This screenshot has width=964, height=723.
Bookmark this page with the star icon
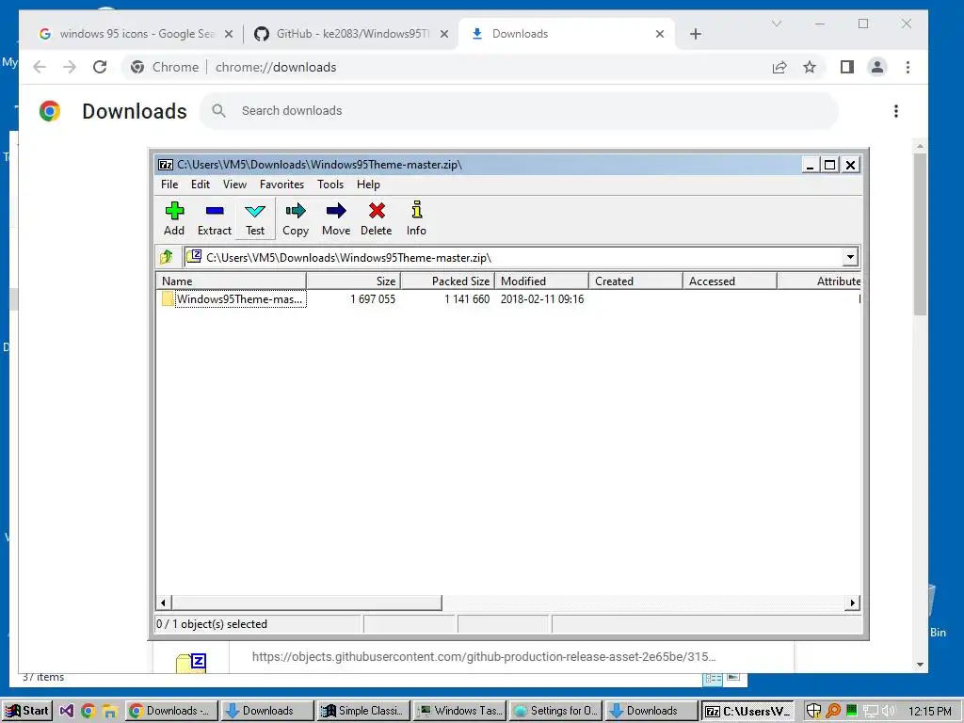pyautogui.click(x=810, y=67)
